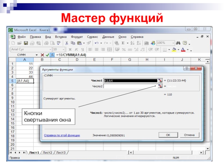
Task: Click in the formula bar text
Action: coord(71,55)
